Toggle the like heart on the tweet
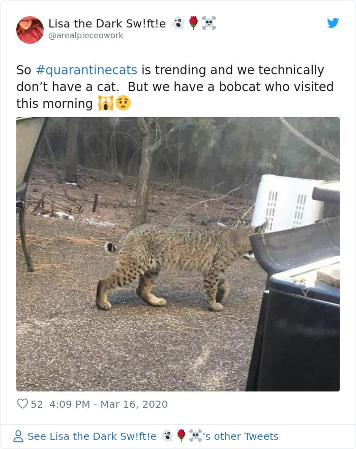The image size is (356, 449). (21, 404)
